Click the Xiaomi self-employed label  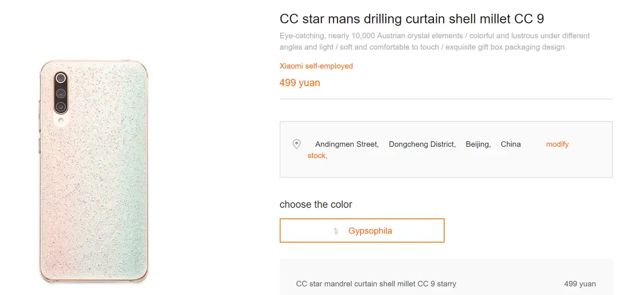click(x=316, y=66)
